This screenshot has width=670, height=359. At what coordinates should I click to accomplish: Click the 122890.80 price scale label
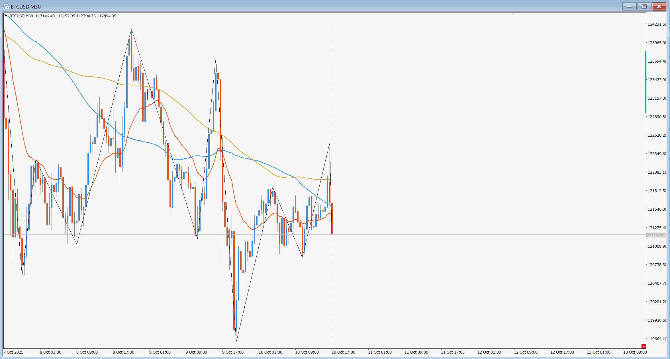click(x=657, y=117)
